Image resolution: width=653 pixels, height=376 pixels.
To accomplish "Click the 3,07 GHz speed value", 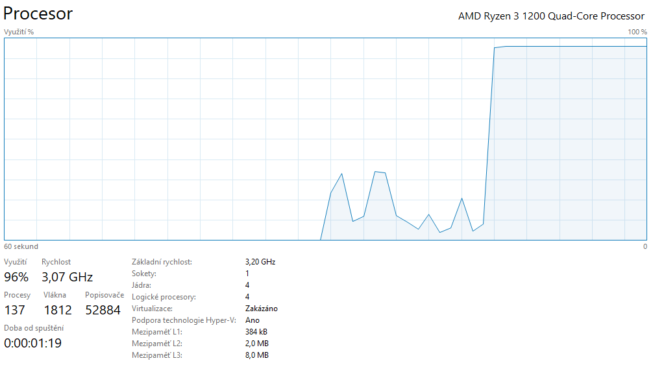I will click(67, 277).
